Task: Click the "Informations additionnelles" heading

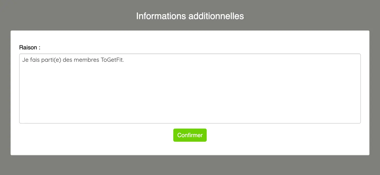Action: (190, 16)
